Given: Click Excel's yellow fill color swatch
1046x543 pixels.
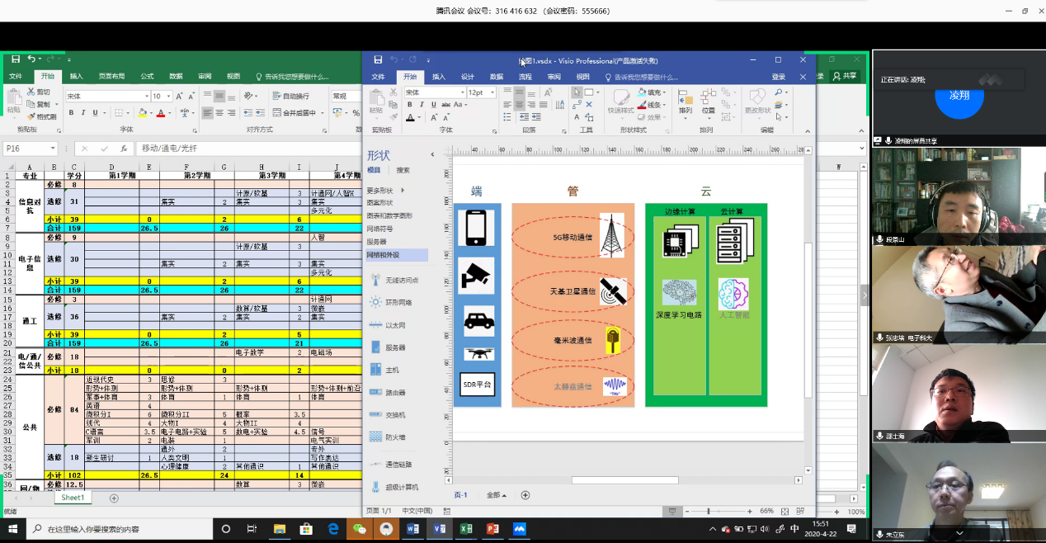Looking at the screenshot, I should pyautogui.click(x=143, y=112).
